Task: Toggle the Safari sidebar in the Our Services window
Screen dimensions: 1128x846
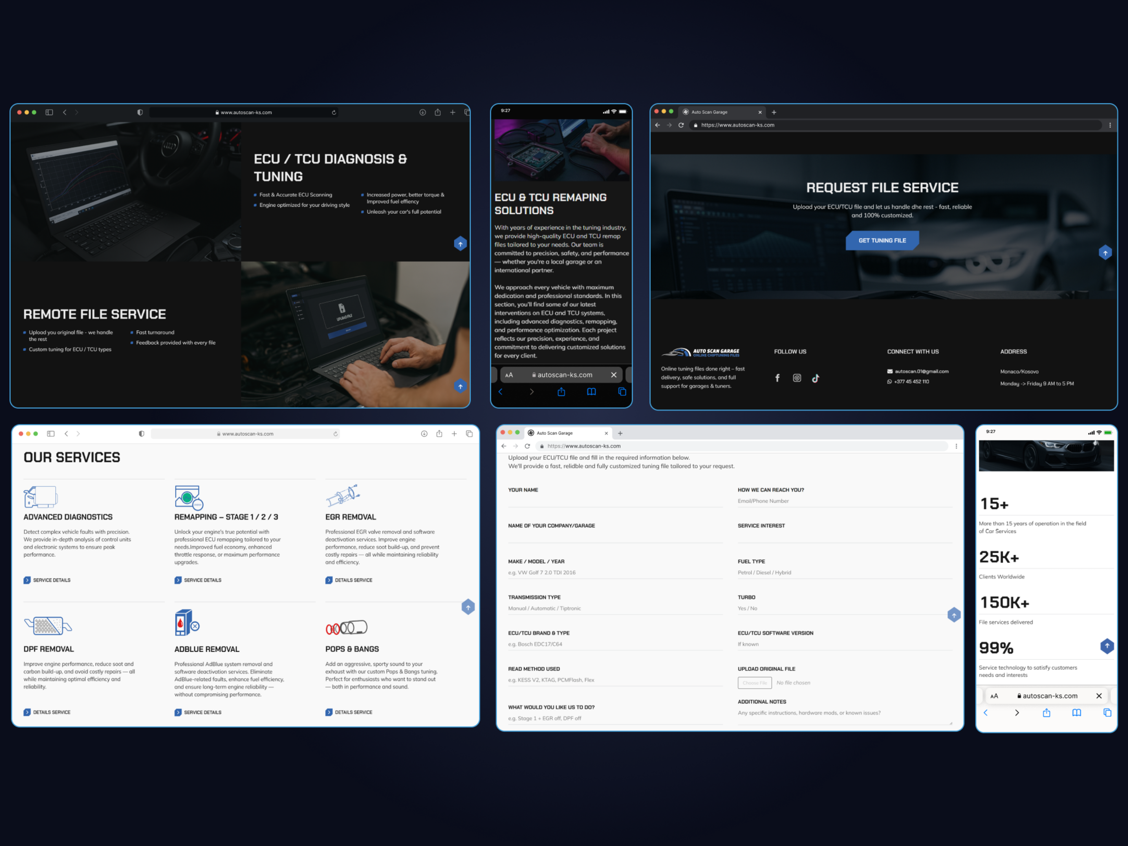Action: point(50,433)
